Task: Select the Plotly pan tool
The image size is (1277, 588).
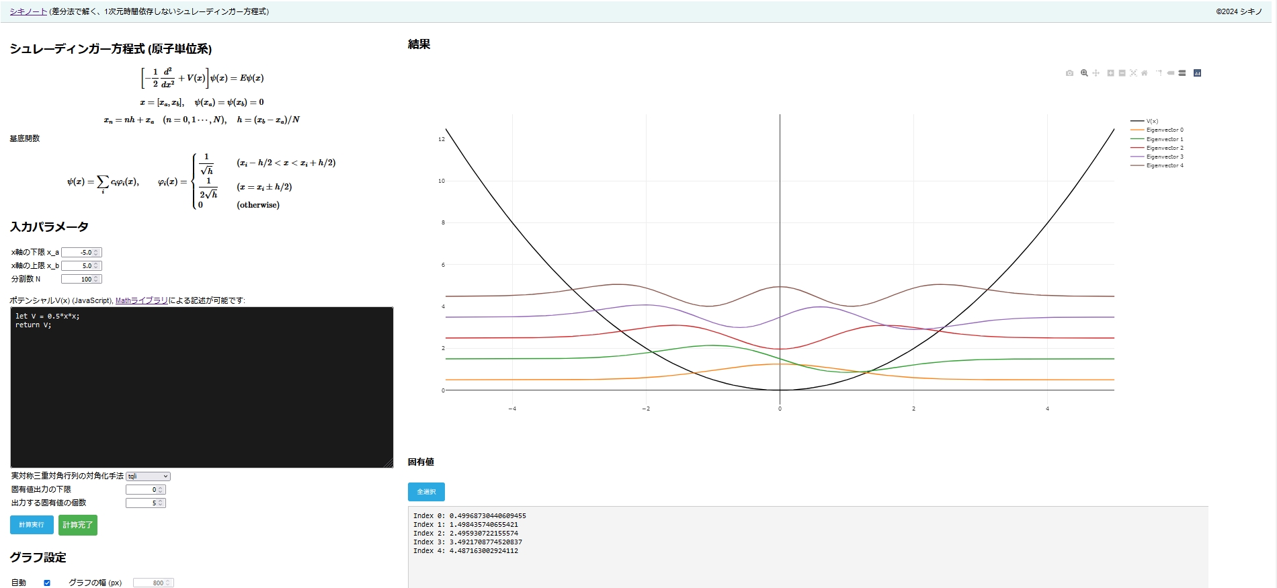Action: (1096, 73)
